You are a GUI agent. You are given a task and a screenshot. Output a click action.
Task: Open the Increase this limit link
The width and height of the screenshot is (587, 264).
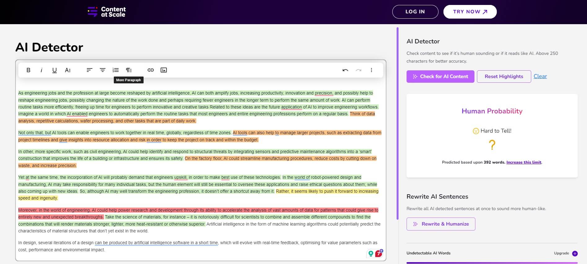tap(524, 162)
